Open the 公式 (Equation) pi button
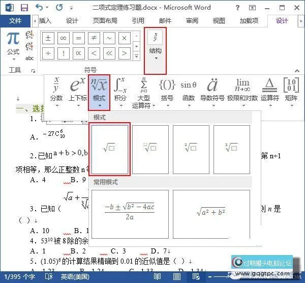 13,43
